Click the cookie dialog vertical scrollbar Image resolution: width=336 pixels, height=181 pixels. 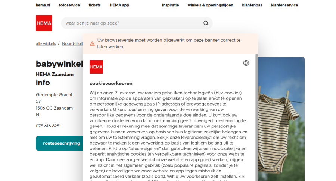(x=256, y=117)
